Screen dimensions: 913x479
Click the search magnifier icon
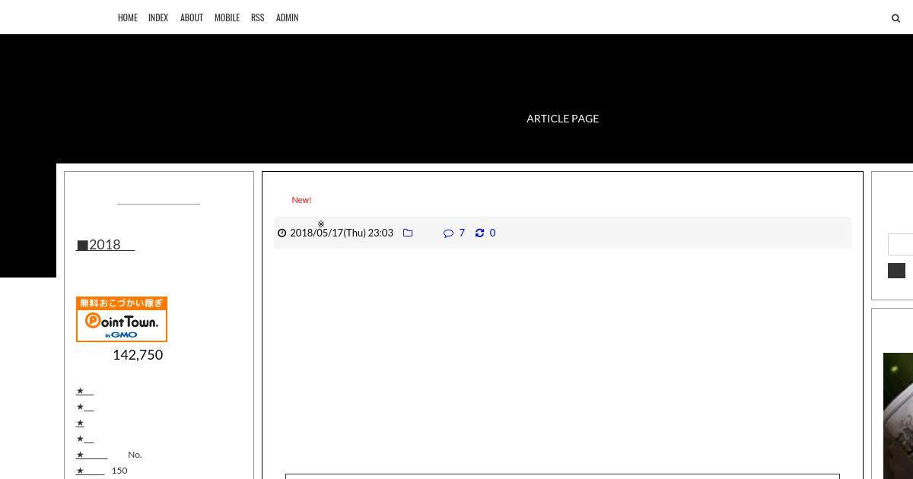[x=896, y=18]
